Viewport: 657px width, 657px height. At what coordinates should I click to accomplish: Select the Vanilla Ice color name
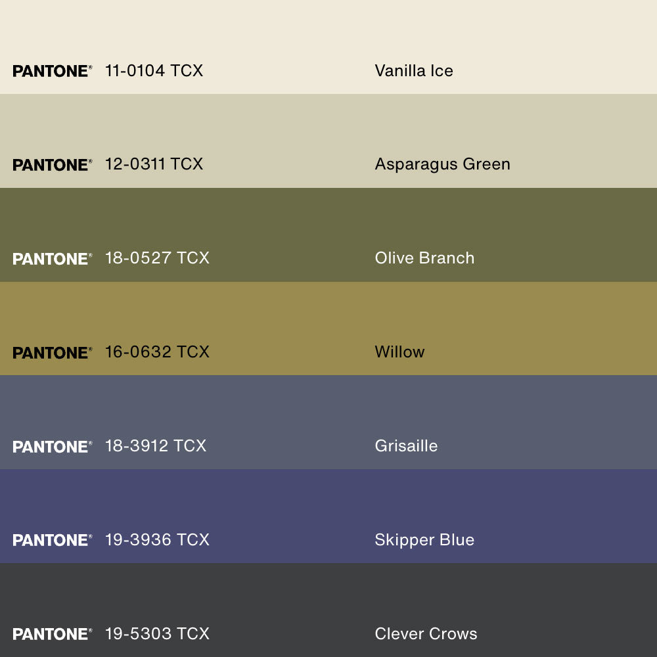[x=414, y=70]
